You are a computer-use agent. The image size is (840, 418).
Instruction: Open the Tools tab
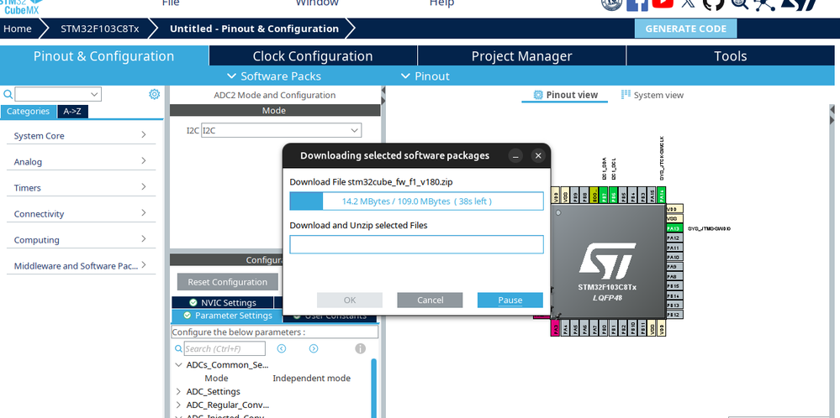[730, 56]
